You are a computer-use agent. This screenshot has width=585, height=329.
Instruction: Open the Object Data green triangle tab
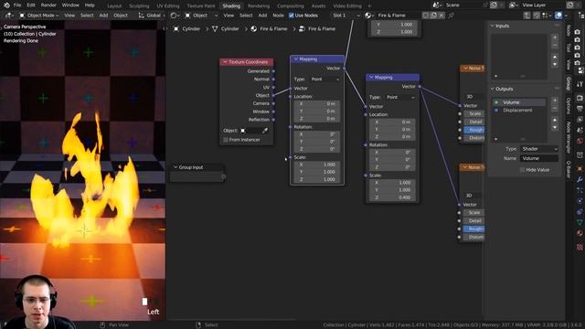click(580, 222)
